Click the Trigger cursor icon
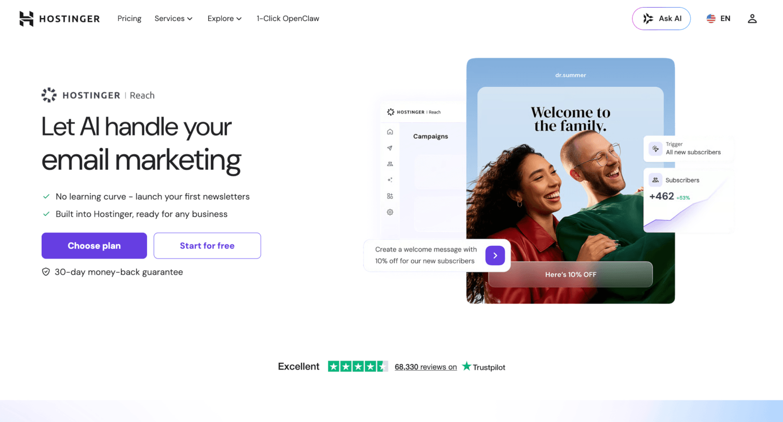This screenshot has width=783, height=422. tap(655, 149)
